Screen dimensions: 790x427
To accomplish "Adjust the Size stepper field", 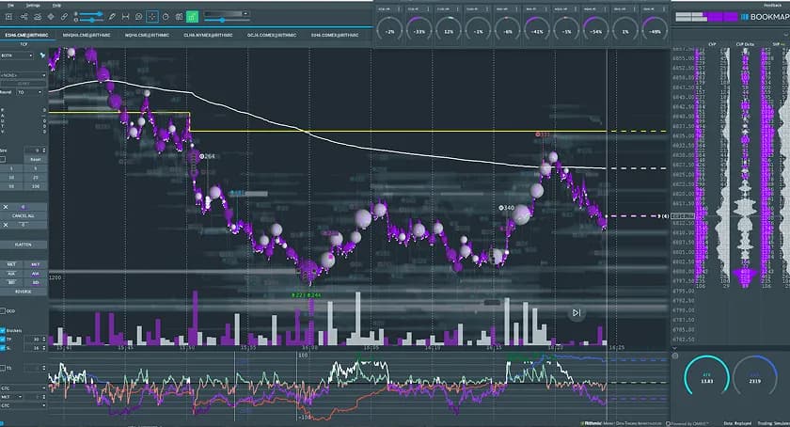I will [36, 150].
